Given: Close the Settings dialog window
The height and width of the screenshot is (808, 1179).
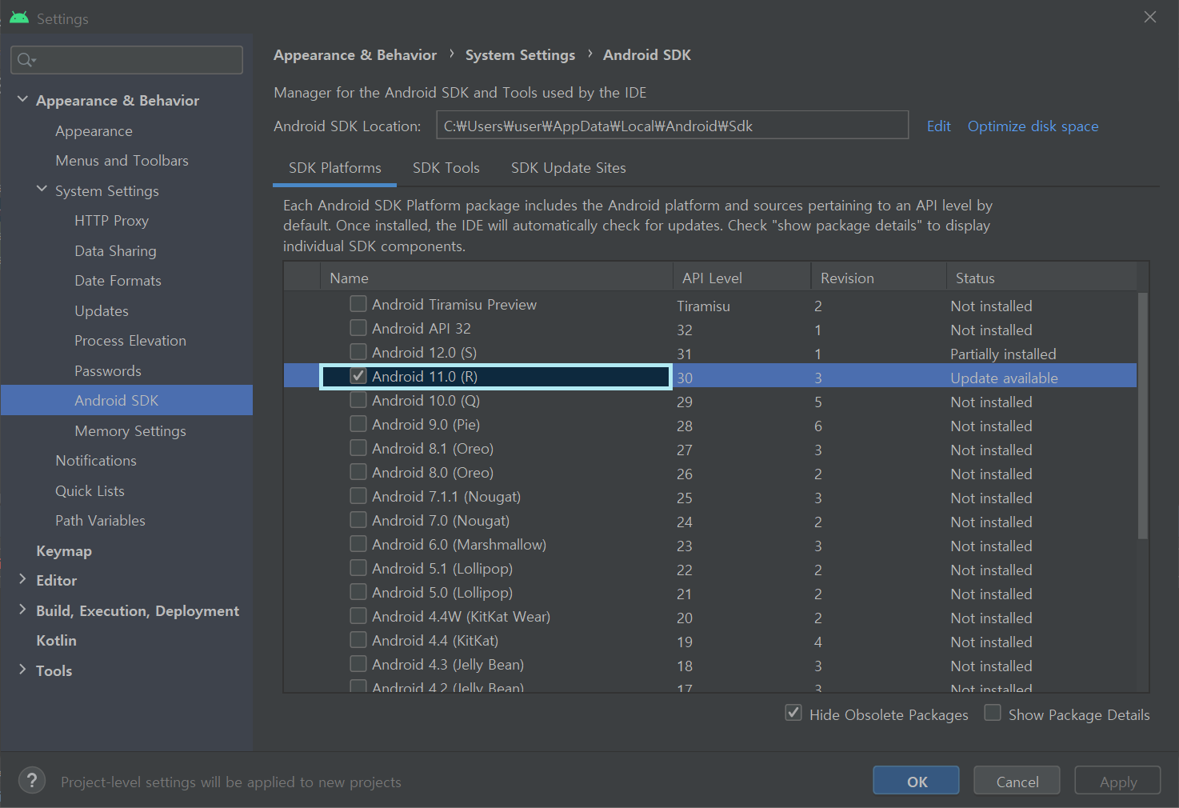Looking at the screenshot, I should [x=1150, y=17].
